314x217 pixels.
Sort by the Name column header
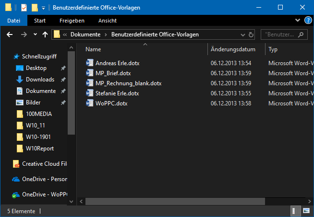pos(93,49)
